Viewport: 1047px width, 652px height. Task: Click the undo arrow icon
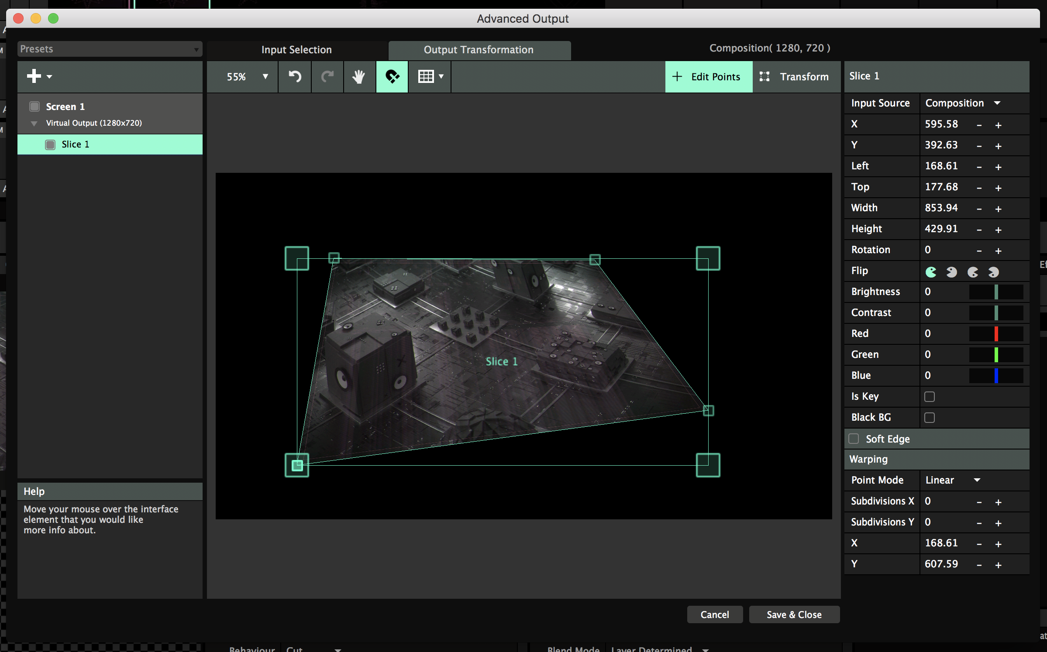295,77
